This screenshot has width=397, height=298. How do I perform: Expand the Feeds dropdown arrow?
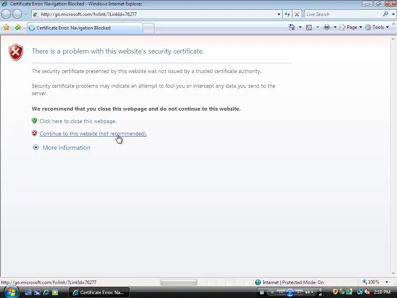(318, 27)
